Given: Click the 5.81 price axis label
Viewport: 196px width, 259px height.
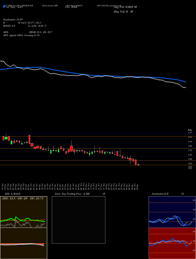Looking at the screenshot, I should (x=190, y=137).
